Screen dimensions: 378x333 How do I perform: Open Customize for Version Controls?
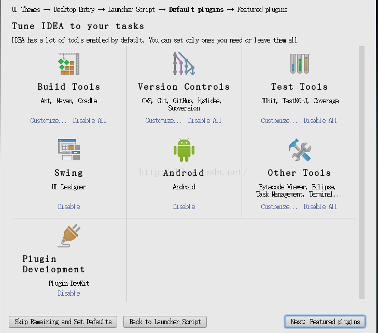coord(163,121)
